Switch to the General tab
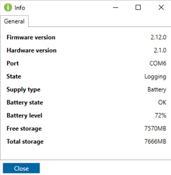This screenshot has width=171, height=175. click(x=14, y=21)
